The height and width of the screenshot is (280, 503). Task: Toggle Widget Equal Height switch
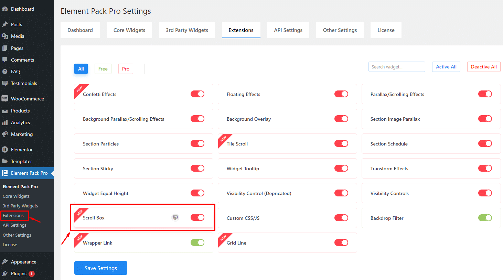(197, 193)
